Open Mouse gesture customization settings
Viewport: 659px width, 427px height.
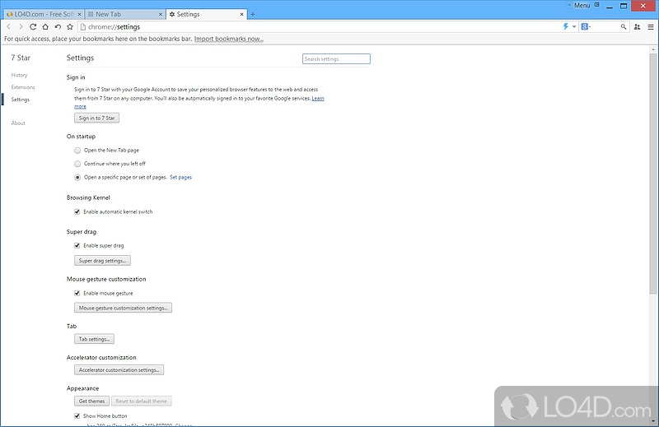123,308
